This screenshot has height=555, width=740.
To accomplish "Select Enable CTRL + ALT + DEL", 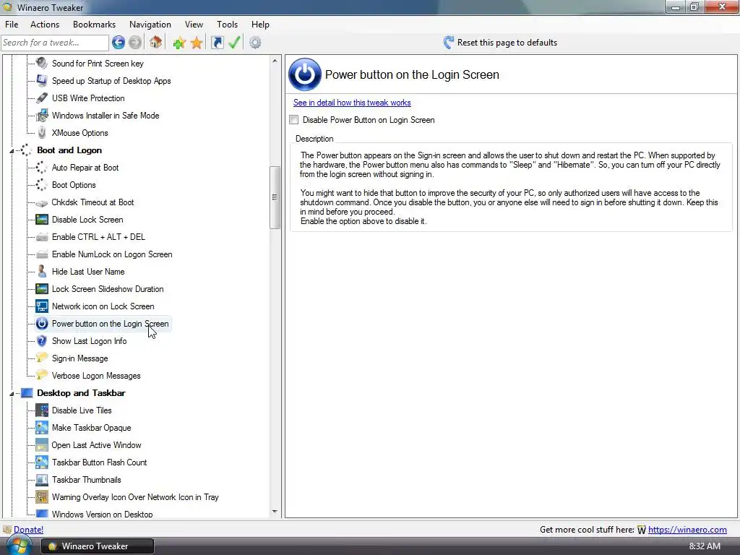I will click(98, 237).
